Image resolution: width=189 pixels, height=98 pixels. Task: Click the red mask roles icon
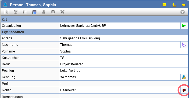(184, 90)
